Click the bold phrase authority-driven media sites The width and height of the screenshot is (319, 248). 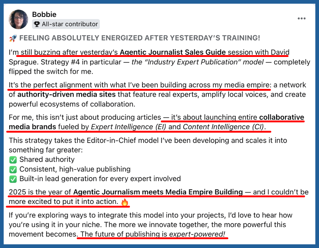pos(66,94)
